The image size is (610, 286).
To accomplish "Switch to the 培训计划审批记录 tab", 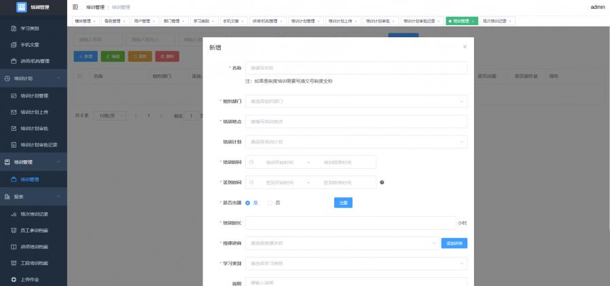I will click(x=421, y=21).
